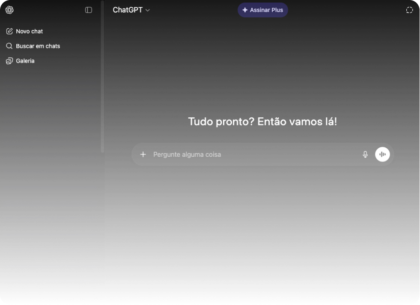Click the empty sidebar area below Galeria

(49, 171)
